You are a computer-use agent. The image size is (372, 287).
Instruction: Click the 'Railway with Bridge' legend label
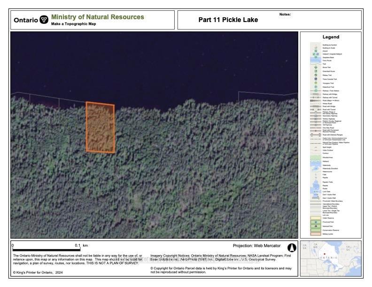[330, 94]
